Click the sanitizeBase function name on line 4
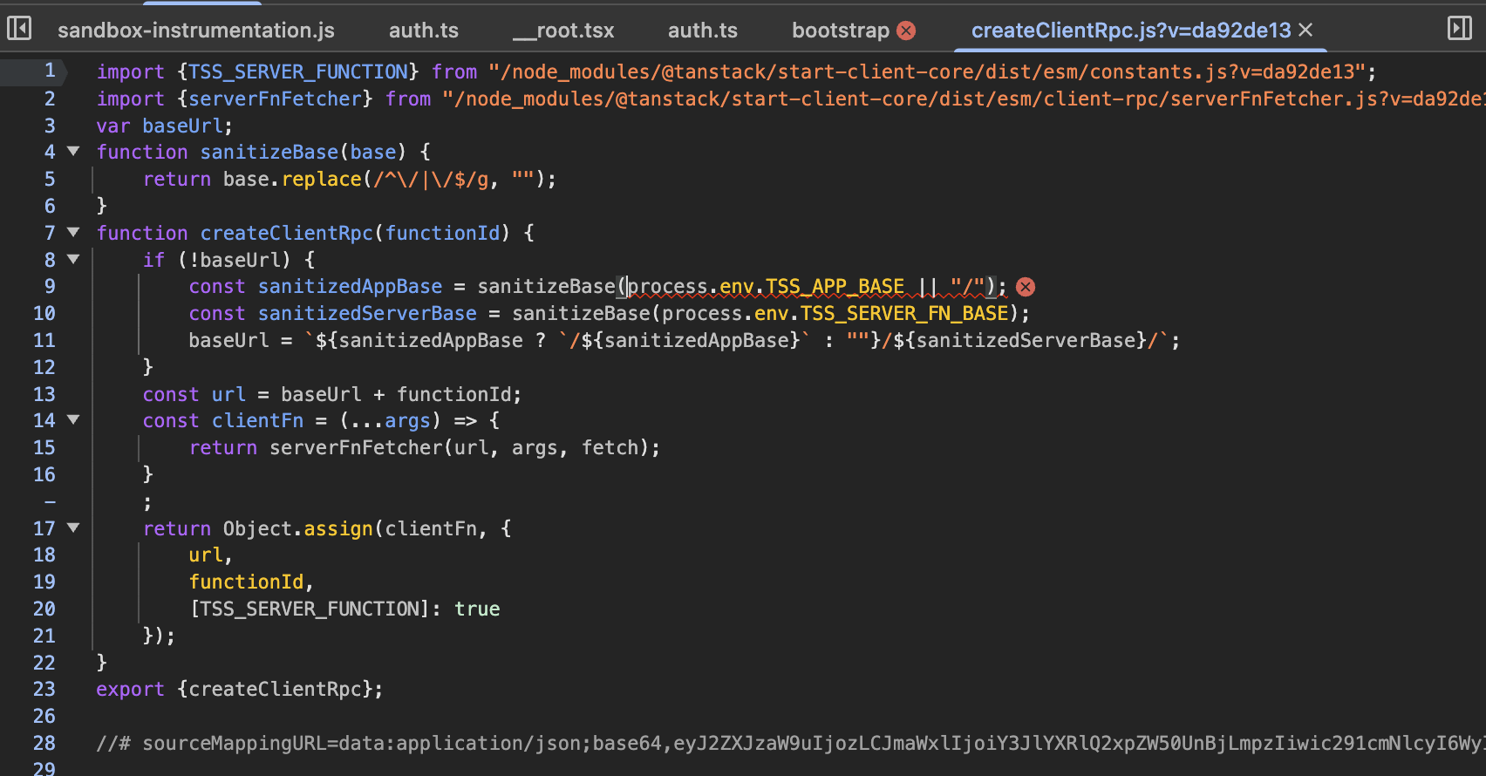 click(269, 152)
